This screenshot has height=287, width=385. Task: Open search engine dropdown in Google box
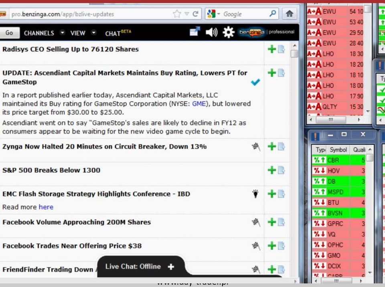[x=219, y=14]
